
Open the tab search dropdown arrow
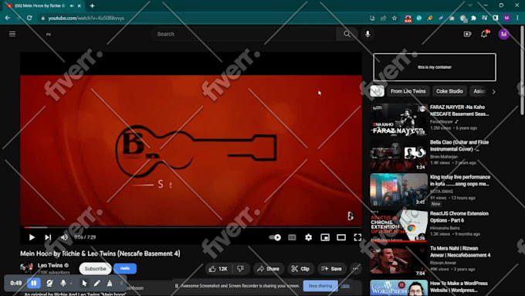[x=470, y=5]
